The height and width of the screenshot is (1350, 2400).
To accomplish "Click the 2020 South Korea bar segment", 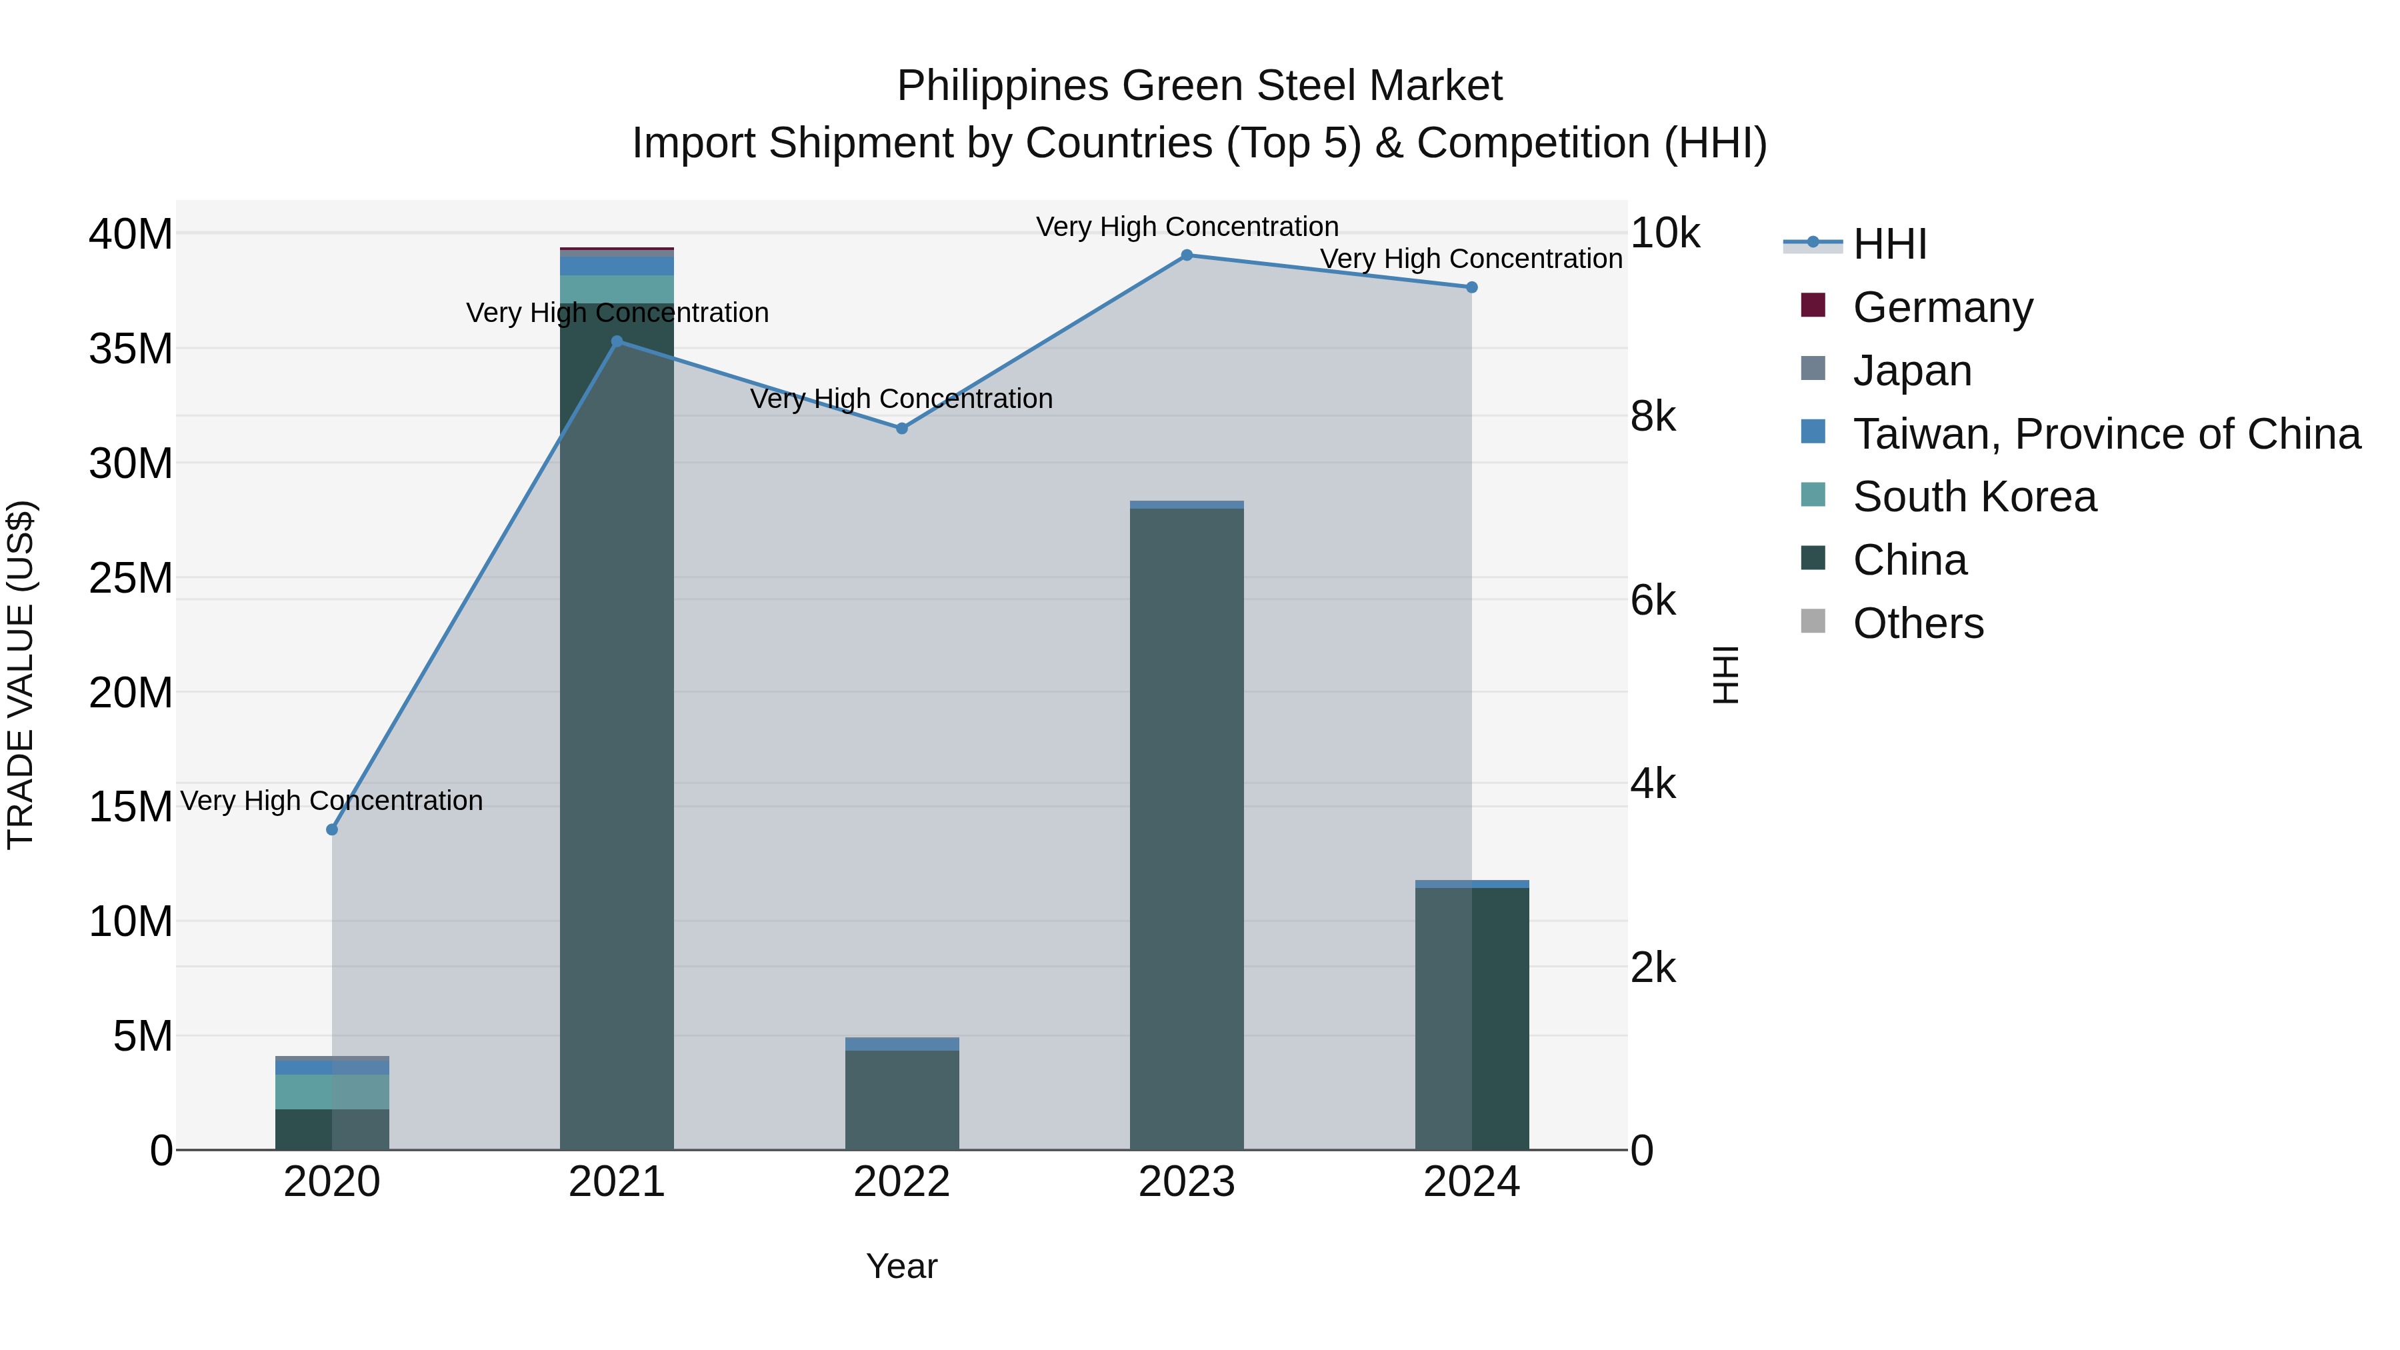I will point(332,1092).
